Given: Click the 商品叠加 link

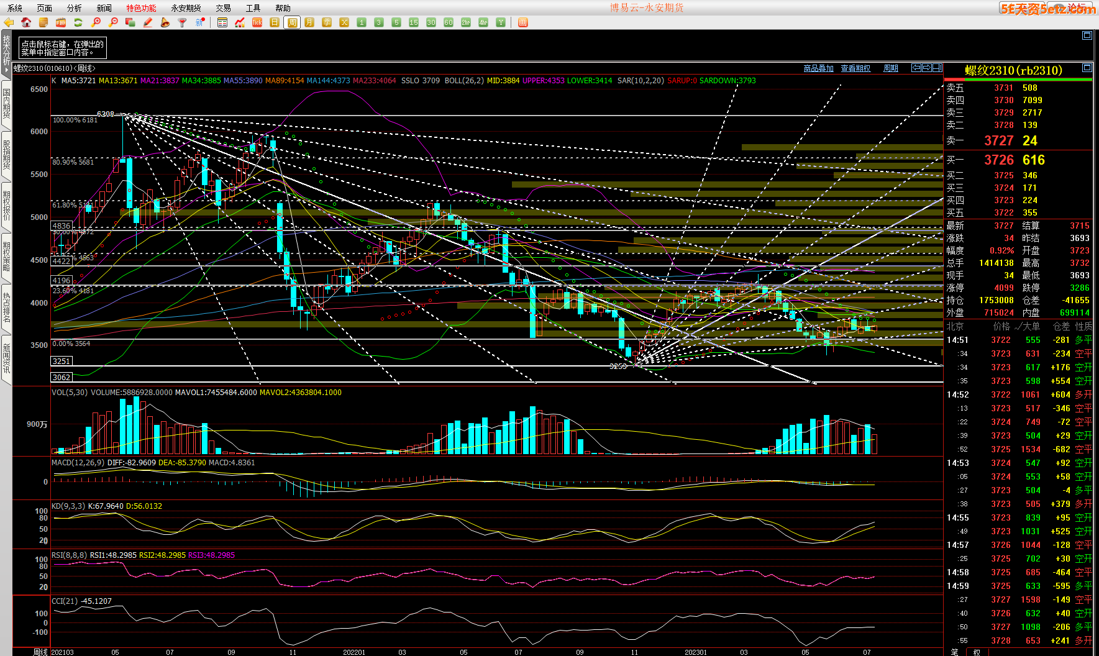Looking at the screenshot, I should pos(818,68).
